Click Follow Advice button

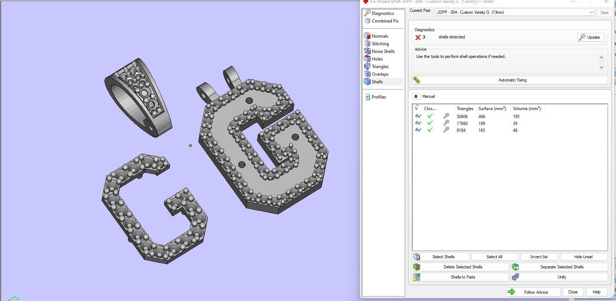pos(533,292)
